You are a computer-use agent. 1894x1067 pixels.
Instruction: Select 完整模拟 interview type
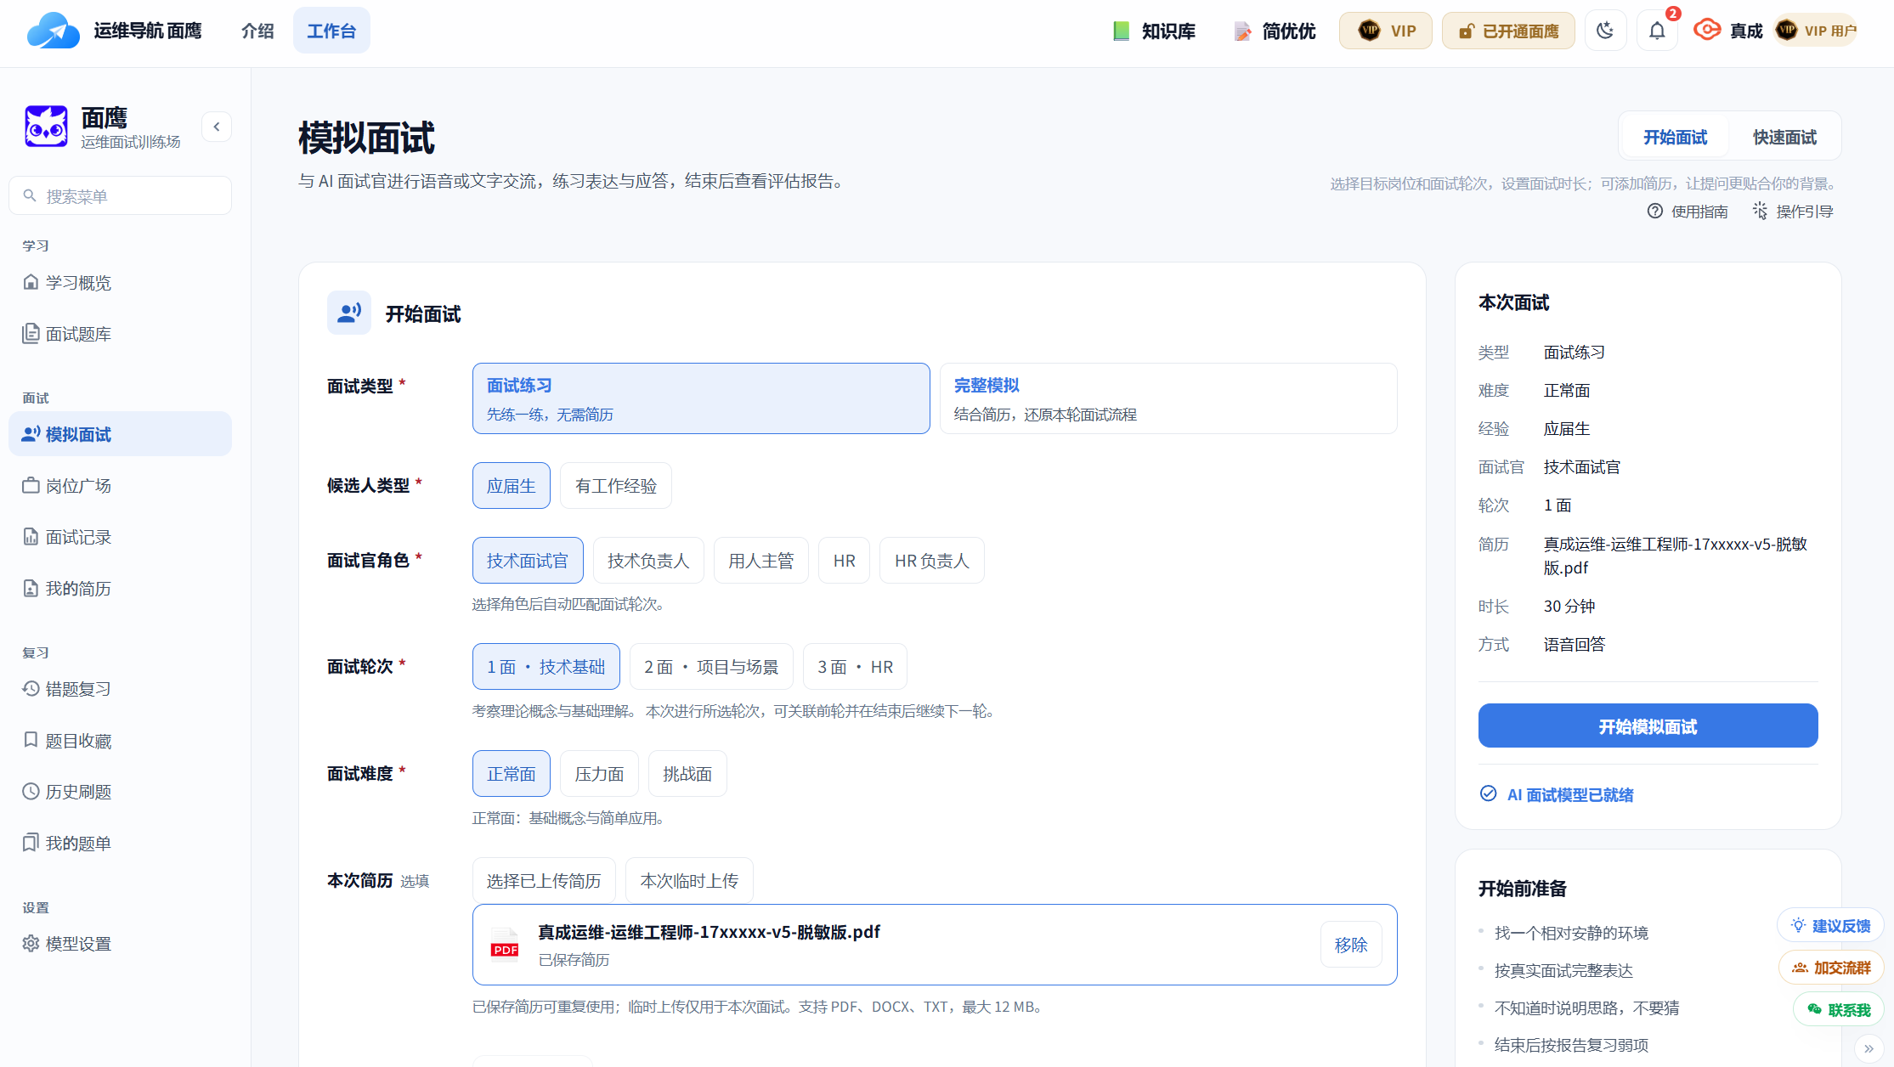(x=1168, y=398)
